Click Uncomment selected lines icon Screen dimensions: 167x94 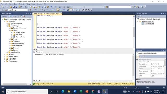(79, 10)
